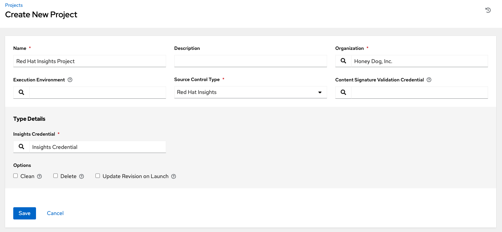Click Cancel to discard the project
Viewport: 502px width, 232px height.
click(55, 213)
